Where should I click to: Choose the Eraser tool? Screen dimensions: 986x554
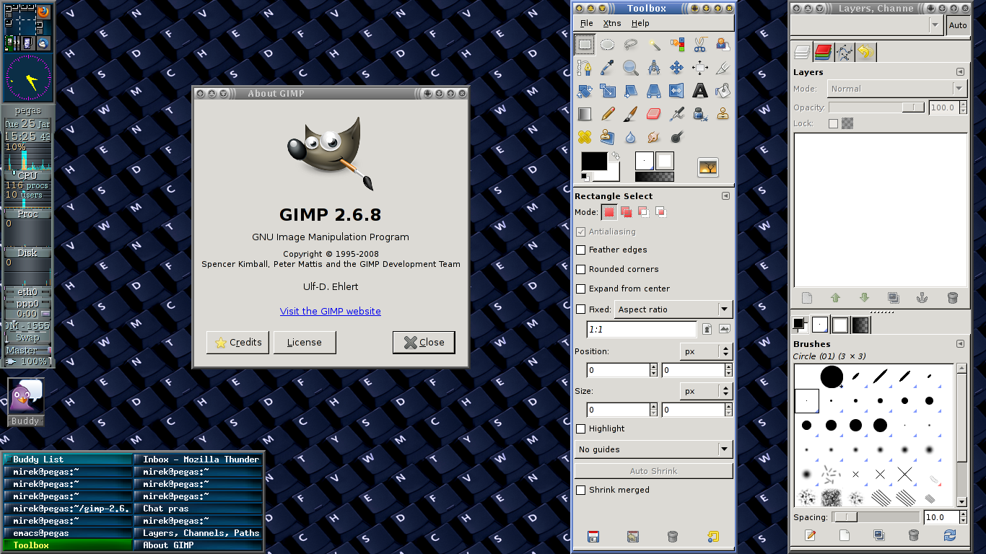point(654,114)
